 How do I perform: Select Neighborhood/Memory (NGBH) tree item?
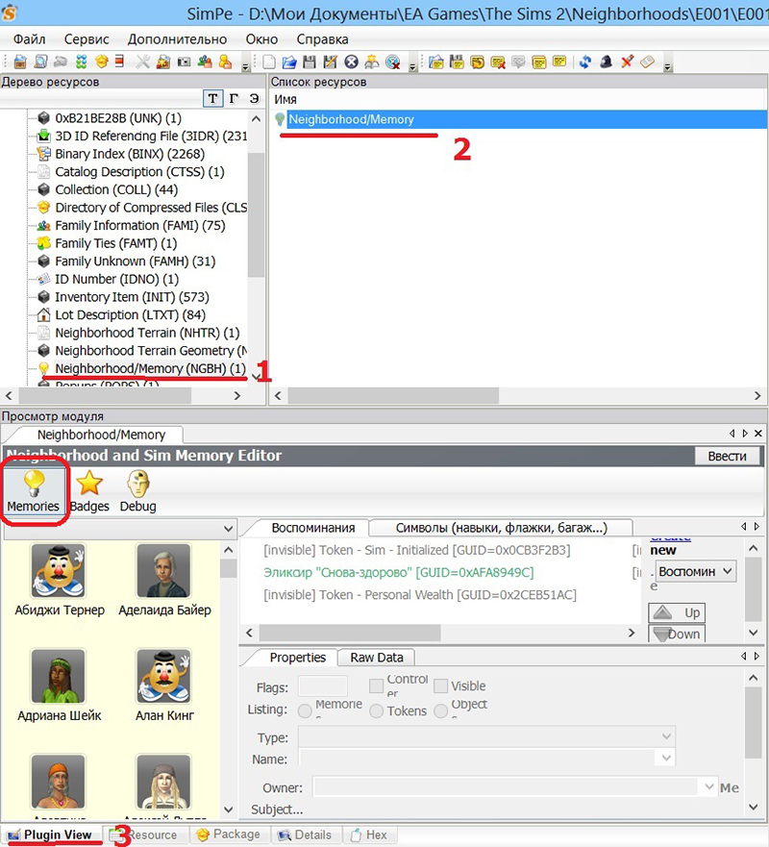pyautogui.click(x=150, y=368)
